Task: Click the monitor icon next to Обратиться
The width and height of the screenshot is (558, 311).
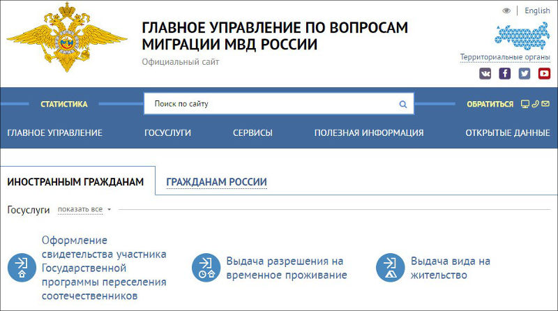Action: [525, 104]
